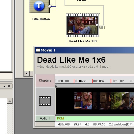This screenshot has width=134, height=134.
Task: Select chapter marker at 00:04:21
Action: [x=81, y=81]
